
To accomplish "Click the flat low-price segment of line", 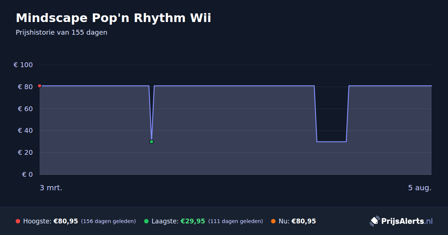I will (x=332, y=142).
